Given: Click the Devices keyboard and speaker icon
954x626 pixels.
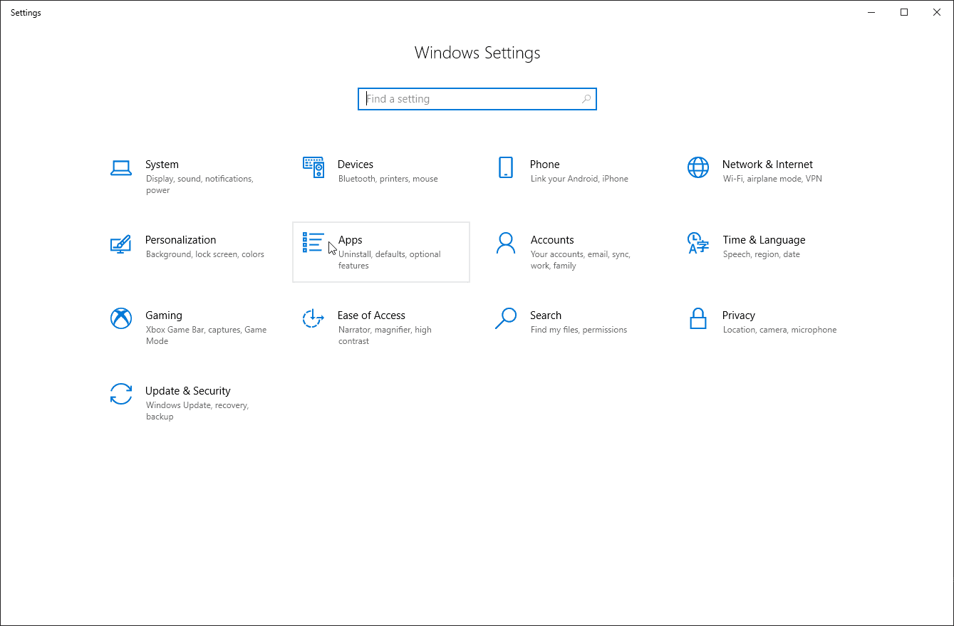Looking at the screenshot, I should pos(313,167).
